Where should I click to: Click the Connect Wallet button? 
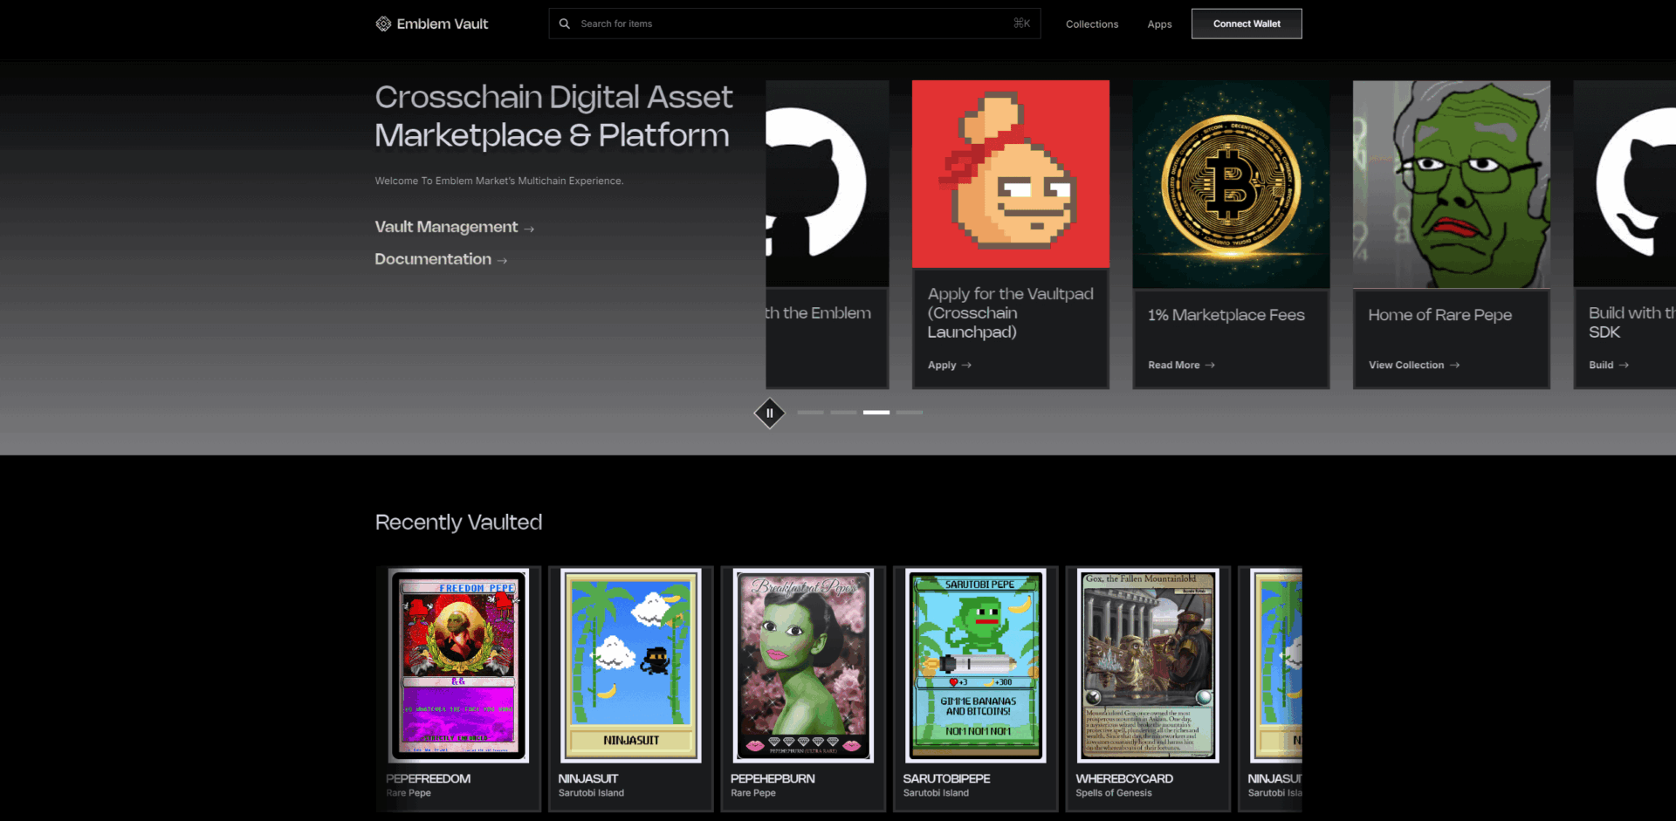tap(1247, 24)
